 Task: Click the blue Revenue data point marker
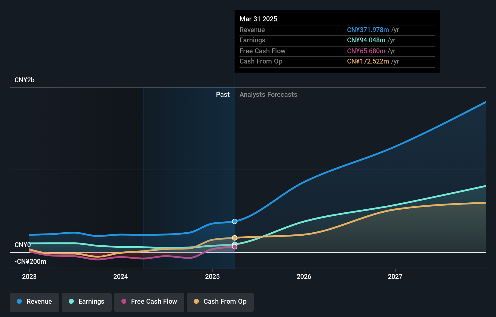235,221
